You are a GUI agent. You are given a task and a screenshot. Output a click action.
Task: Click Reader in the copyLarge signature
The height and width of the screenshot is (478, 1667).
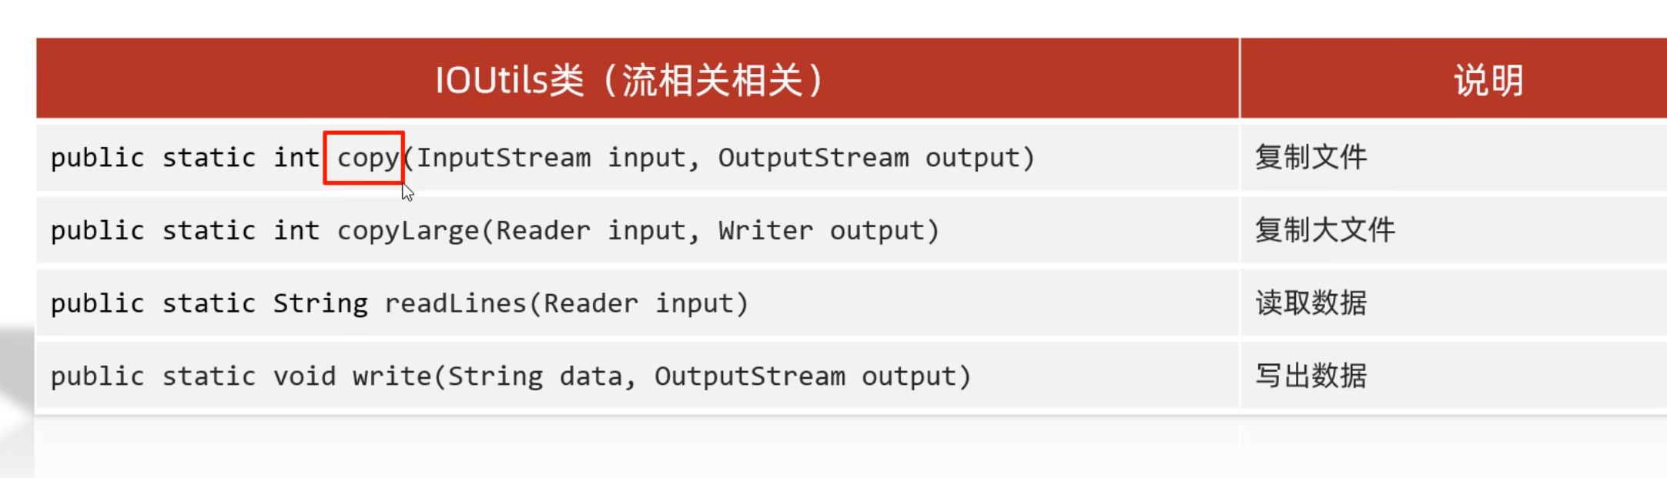[543, 231]
